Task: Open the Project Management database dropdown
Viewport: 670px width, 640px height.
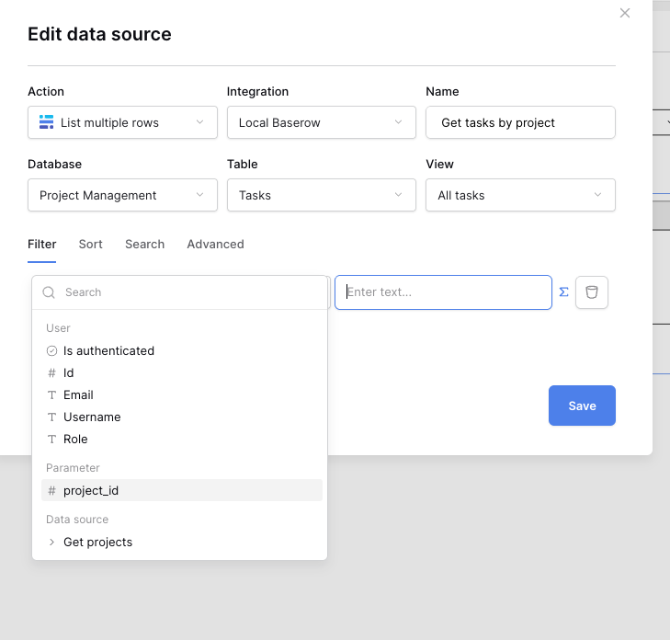Action: pyautogui.click(x=122, y=195)
